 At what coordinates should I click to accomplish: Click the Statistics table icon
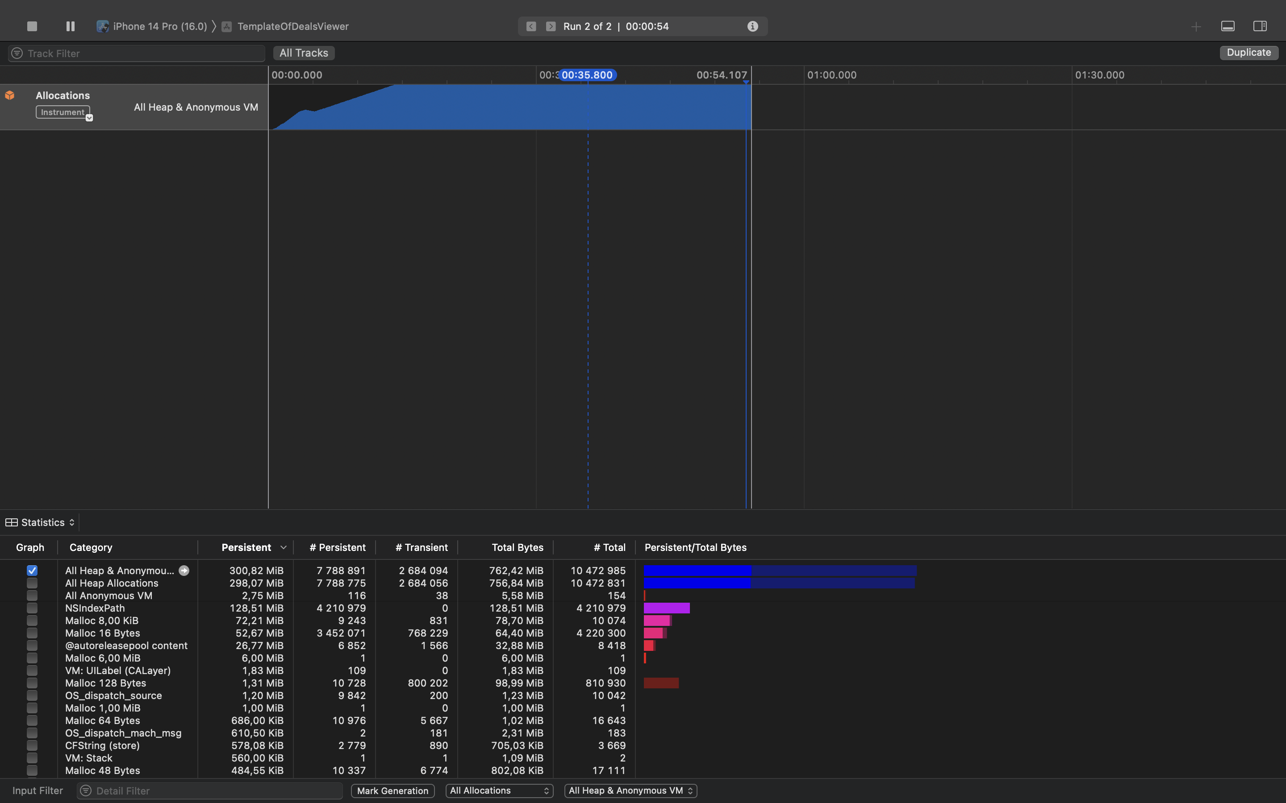click(x=11, y=522)
